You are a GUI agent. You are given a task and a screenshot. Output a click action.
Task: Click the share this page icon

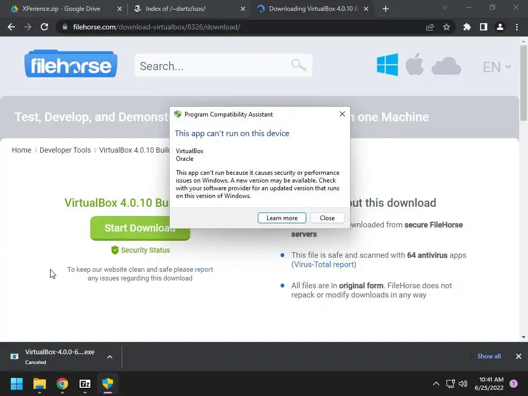pos(430,27)
